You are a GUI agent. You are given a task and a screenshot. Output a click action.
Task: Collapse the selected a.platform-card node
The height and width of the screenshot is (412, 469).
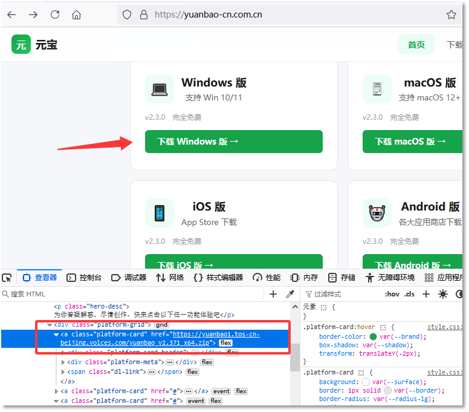coord(56,335)
